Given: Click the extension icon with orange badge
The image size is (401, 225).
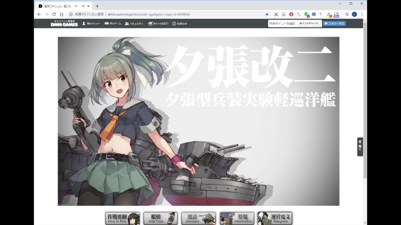Looking at the screenshot, I should pos(329,15).
